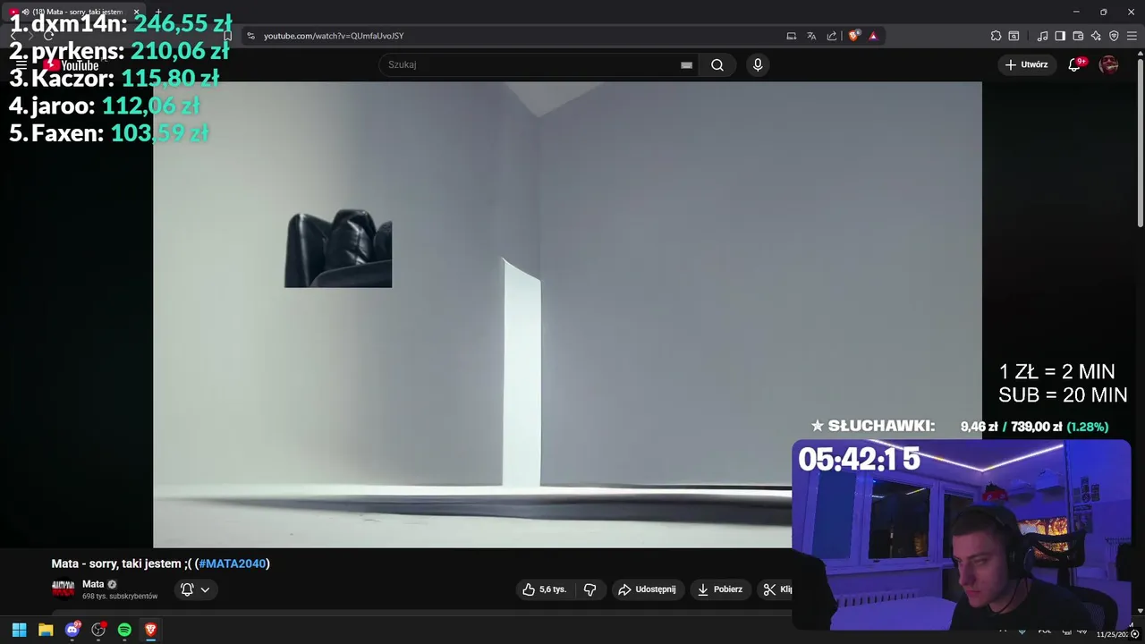Click the page vertical scrollbar thumb
The width and height of the screenshot is (1145, 644).
[1140, 143]
